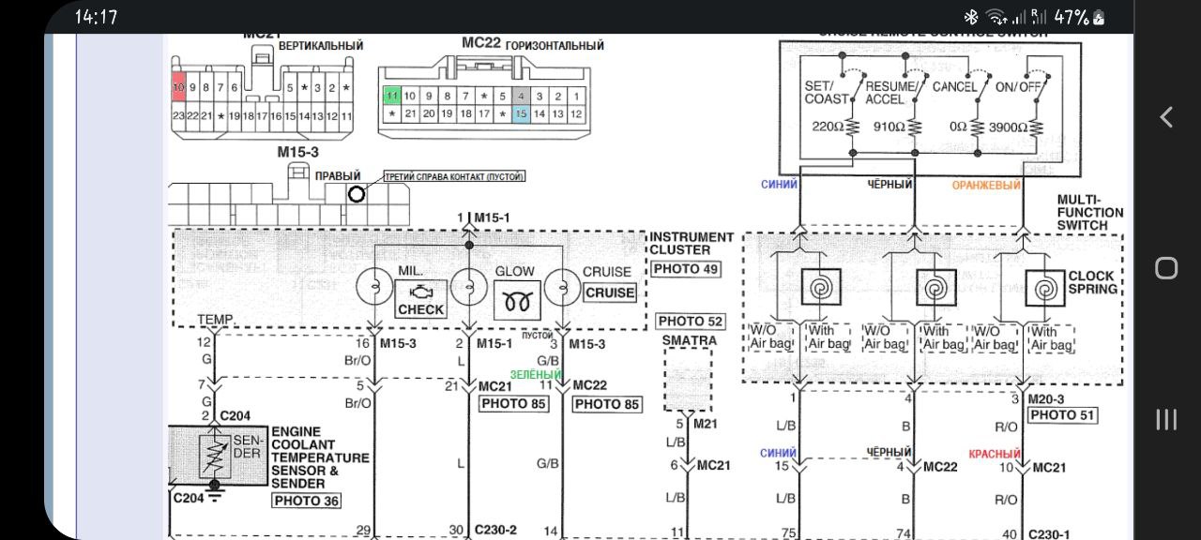This screenshot has width=1201, height=540.
Task: Tap the Android home button
Action: (1166, 268)
